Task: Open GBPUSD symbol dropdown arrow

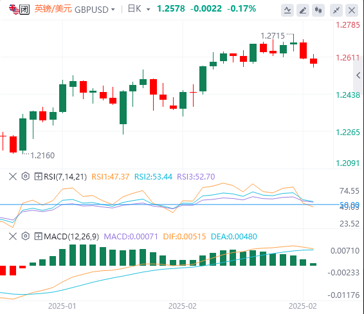Action: [113, 10]
